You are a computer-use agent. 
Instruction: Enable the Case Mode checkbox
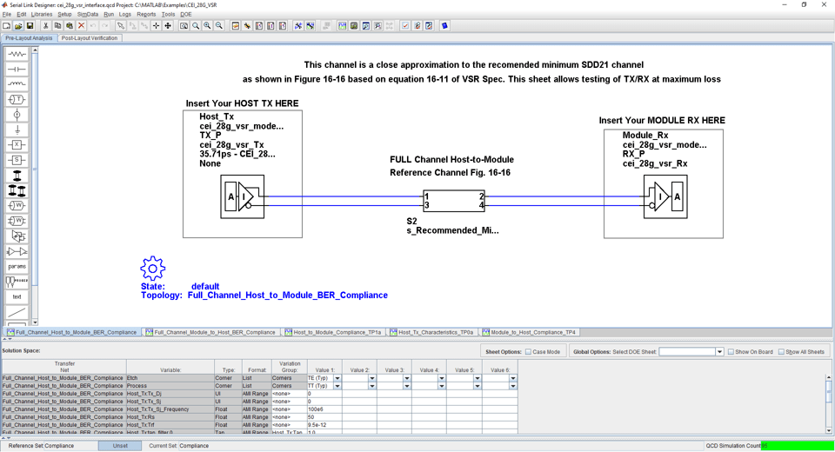(528, 352)
